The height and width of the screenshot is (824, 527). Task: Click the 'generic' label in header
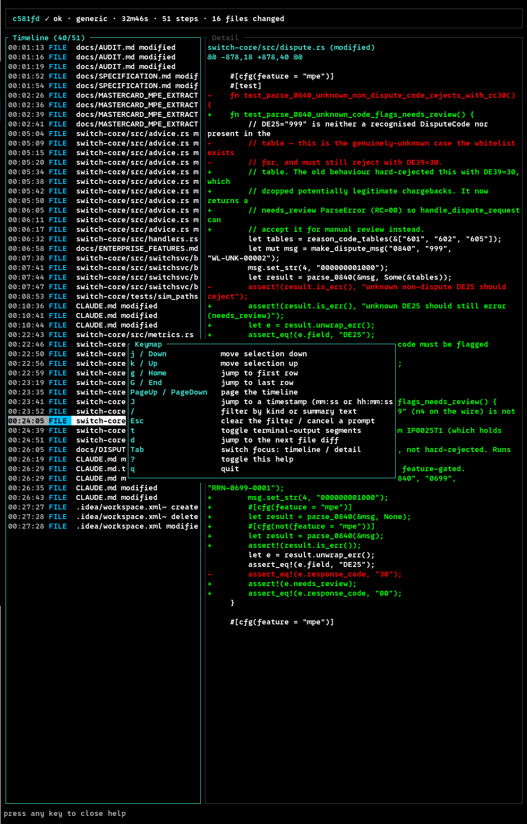pyautogui.click(x=92, y=19)
